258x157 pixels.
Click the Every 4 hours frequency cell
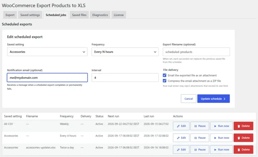(x=68, y=136)
